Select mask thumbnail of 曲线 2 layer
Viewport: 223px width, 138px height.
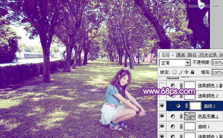pos(195,106)
